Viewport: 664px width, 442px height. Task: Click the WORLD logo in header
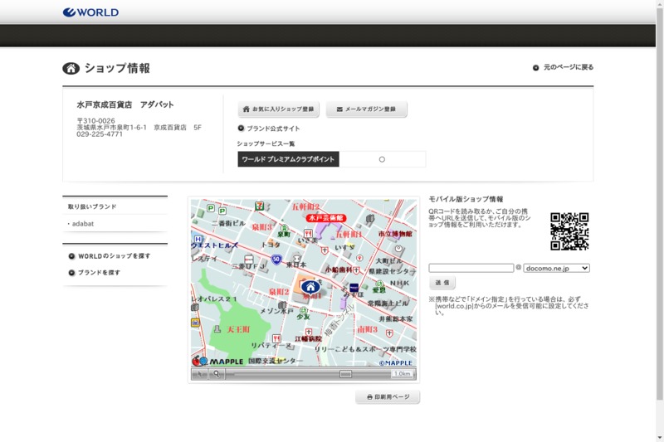90,12
